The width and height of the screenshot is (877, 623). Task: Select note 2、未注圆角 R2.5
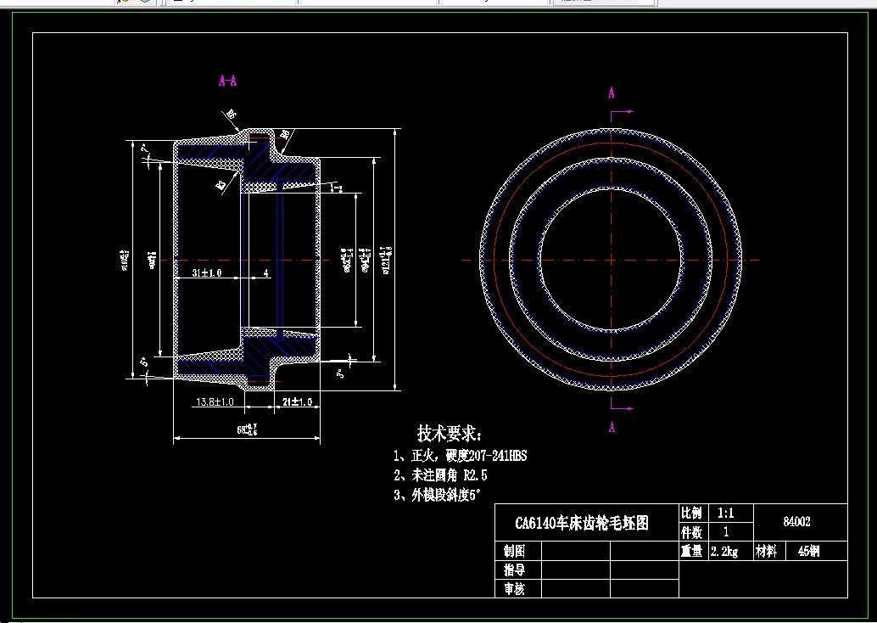point(440,475)
